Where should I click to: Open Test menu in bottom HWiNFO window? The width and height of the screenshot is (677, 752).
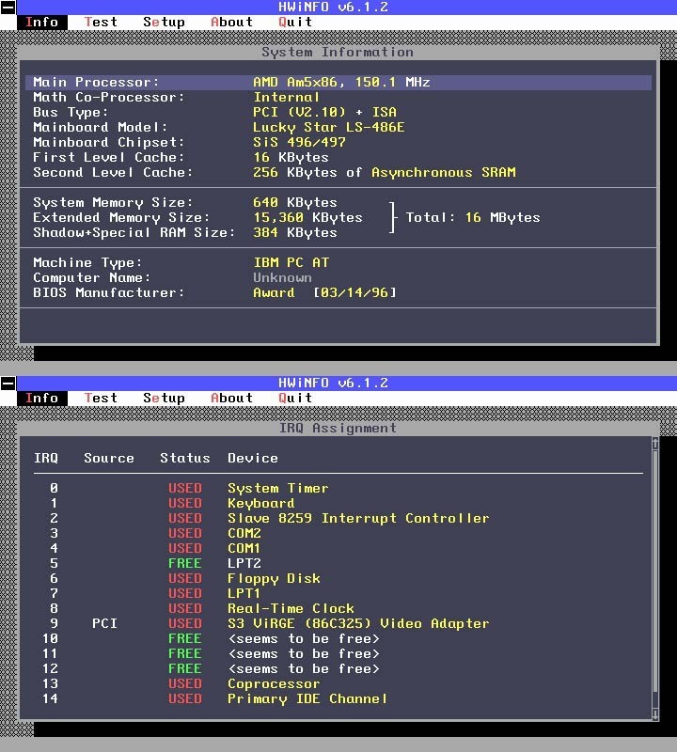(101, 398)
